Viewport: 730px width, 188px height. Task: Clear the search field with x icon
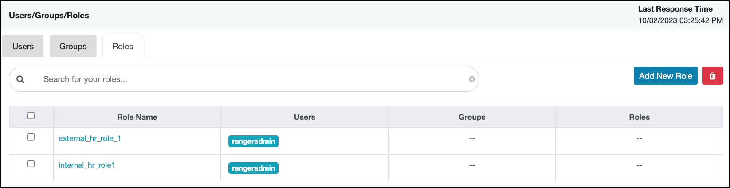pyautogui.click(x=471, y=79)
